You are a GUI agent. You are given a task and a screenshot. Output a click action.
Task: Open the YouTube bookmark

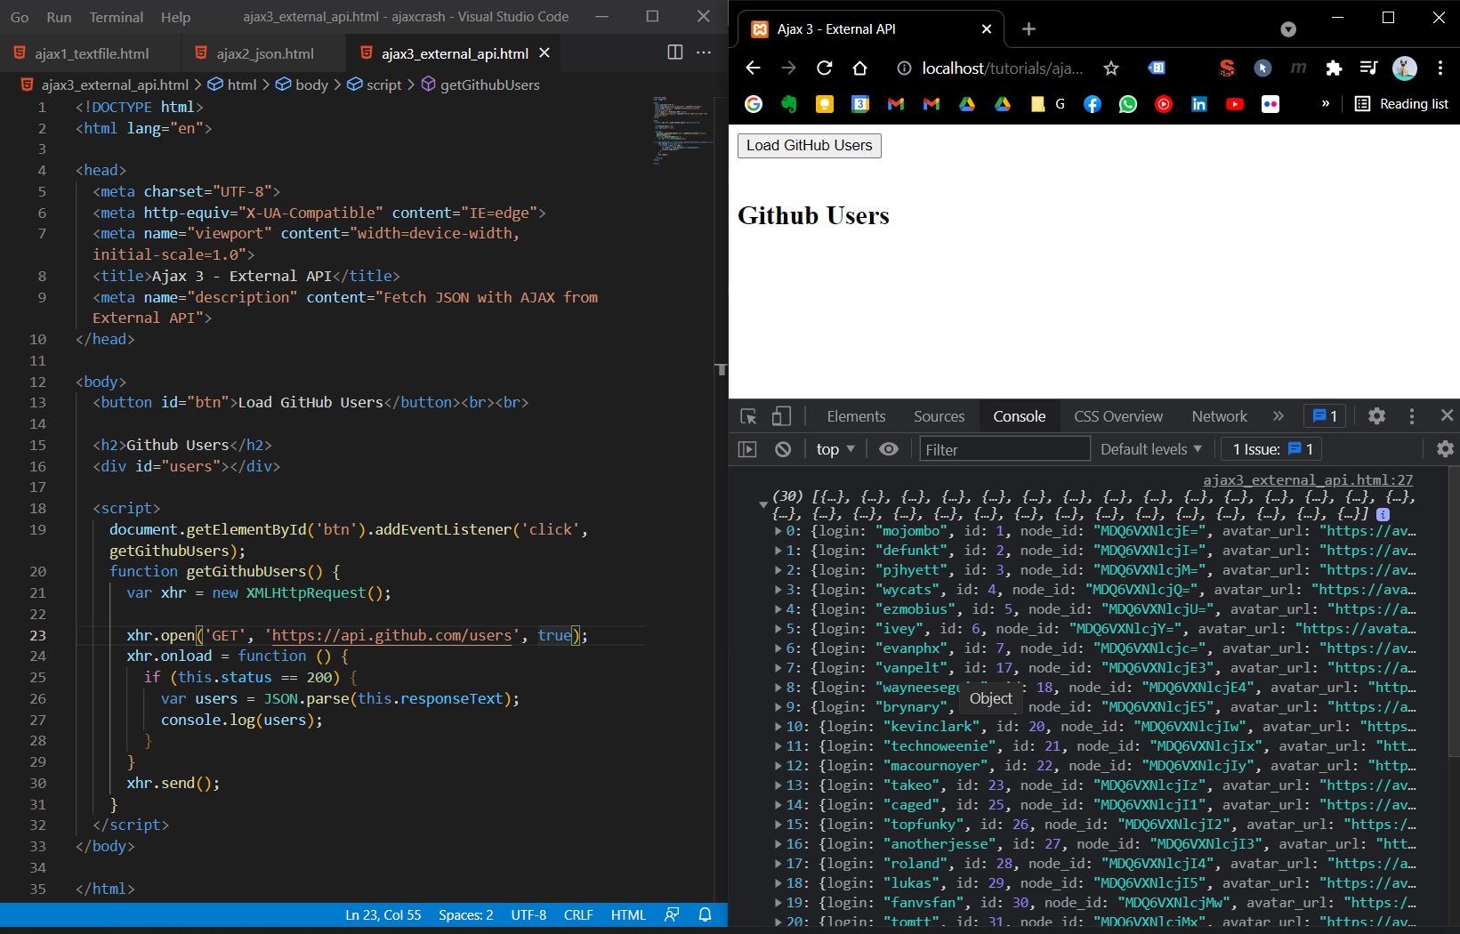(x=1235, y=104)
